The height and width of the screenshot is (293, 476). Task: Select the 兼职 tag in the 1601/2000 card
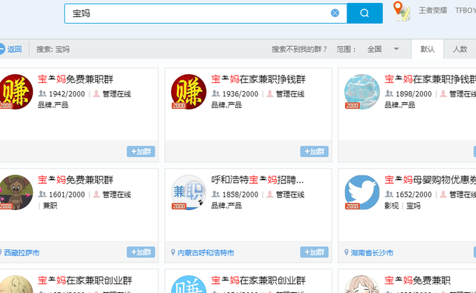[x=50, y=205]
